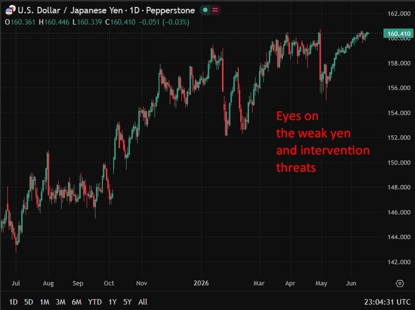The image size is (415, 310).
Task: Select the 1M time range
Action: [44, 302]
